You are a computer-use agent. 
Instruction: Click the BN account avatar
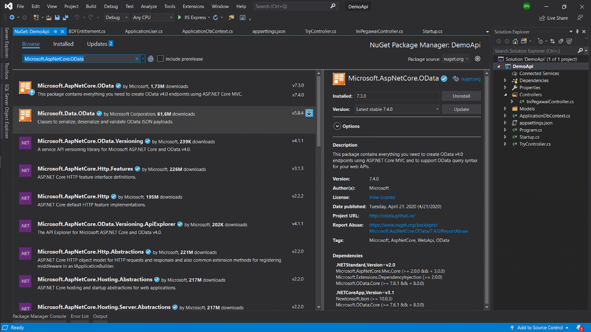(x=526, y=6)
